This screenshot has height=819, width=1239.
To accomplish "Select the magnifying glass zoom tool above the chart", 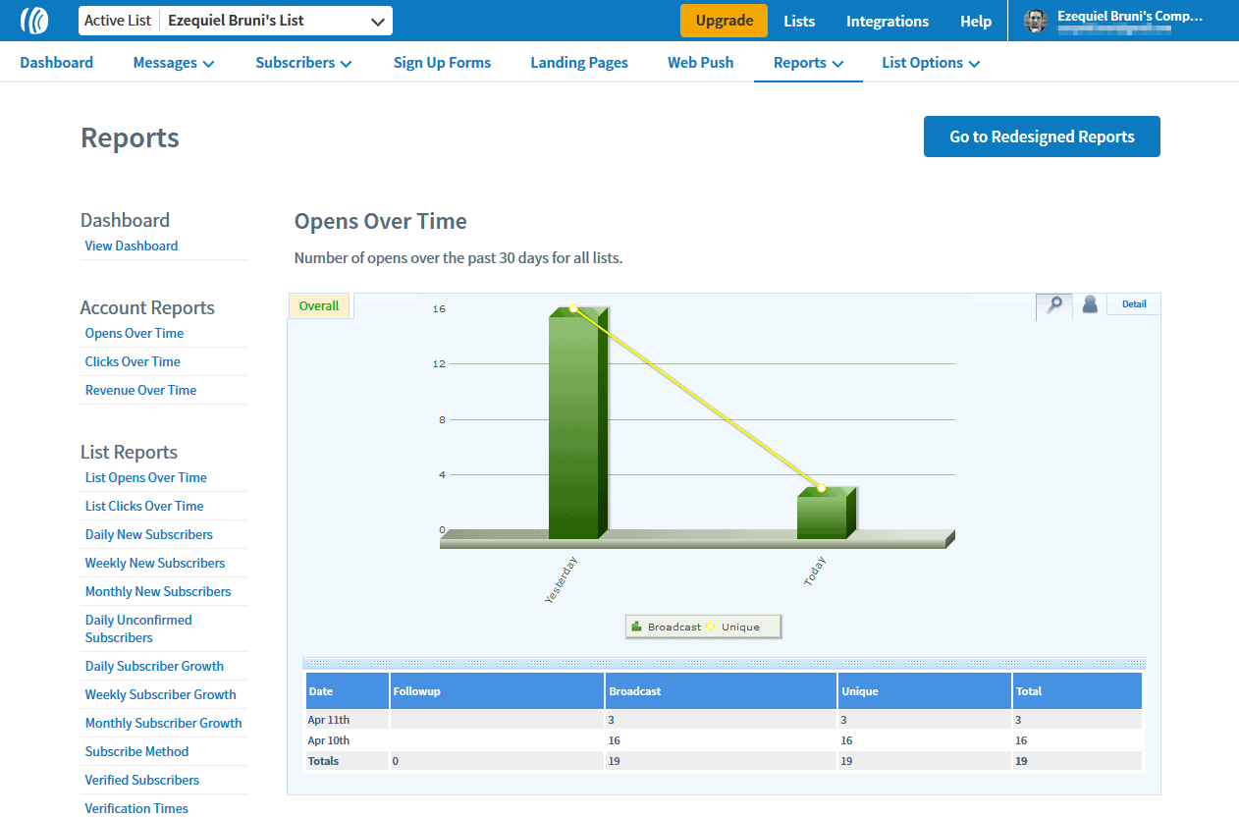I will (1053, 306).
